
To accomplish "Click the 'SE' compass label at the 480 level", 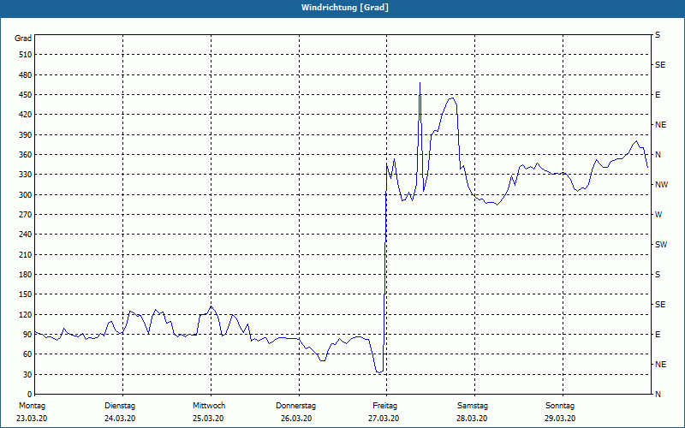I will pyautogui.click(x=660, y=65).
